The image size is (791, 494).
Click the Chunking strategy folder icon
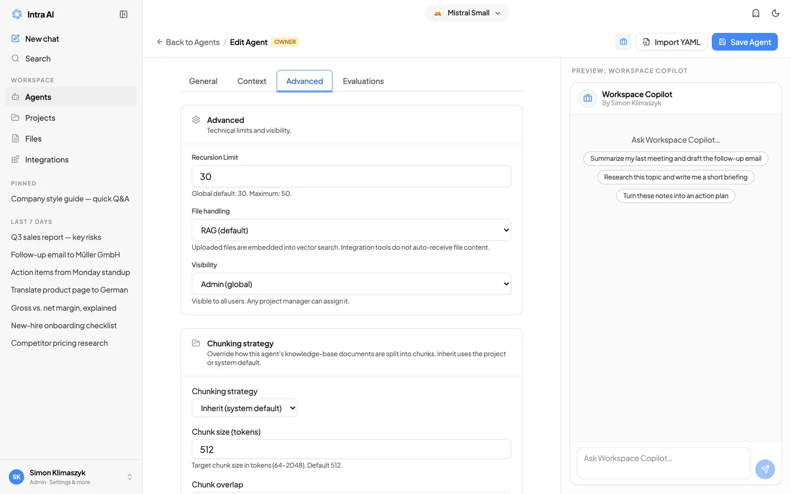click(x=196, y=343)
